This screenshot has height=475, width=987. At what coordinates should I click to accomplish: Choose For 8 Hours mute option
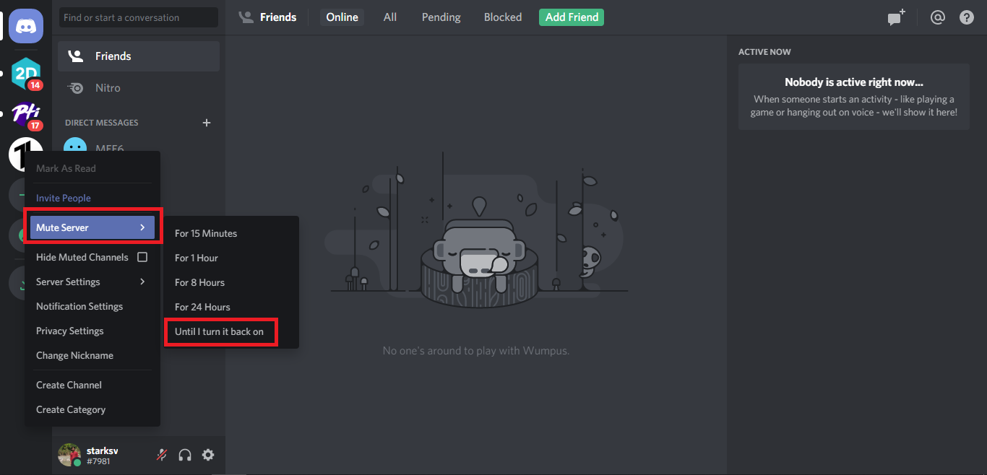[199, 282]
